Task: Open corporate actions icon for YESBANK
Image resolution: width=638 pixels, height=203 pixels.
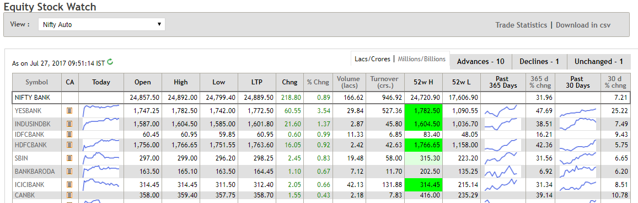Action: [69, 111]
